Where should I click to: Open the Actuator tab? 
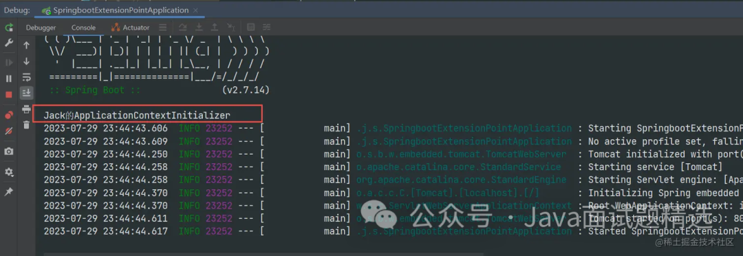click(x=130, y=28)
